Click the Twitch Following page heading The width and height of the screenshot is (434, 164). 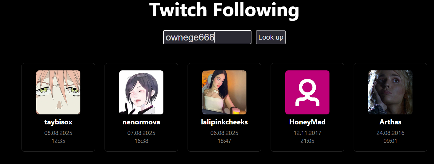coord(224,10)
